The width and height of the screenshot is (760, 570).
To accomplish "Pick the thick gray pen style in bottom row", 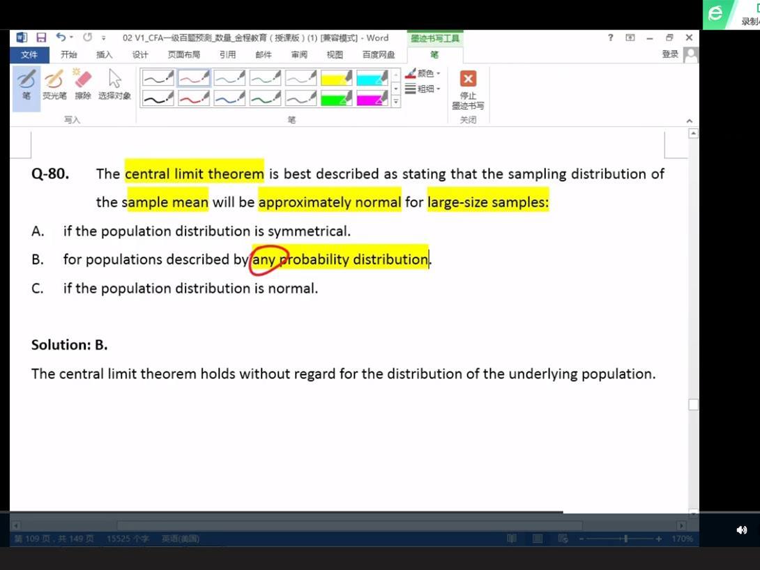I will 301,98.
